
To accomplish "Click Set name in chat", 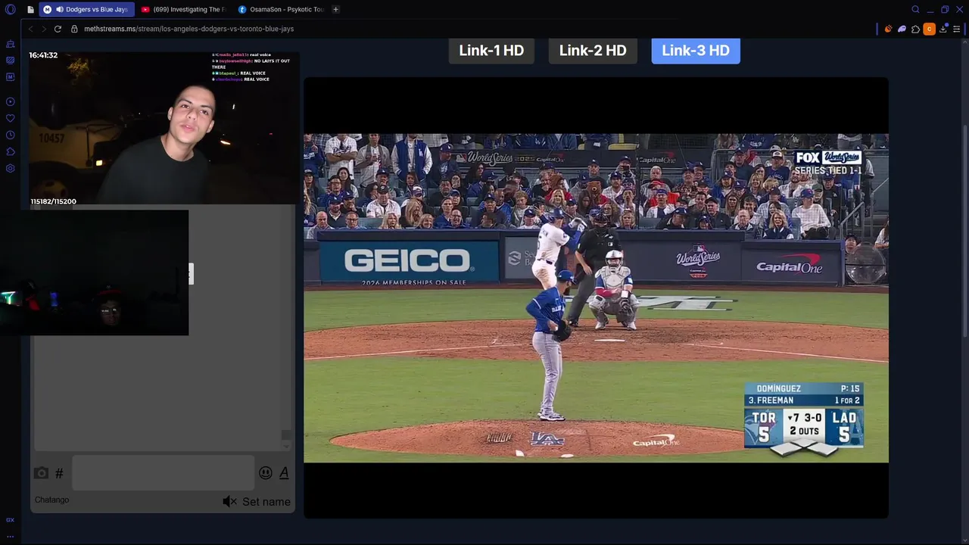I will coord(266,502).
